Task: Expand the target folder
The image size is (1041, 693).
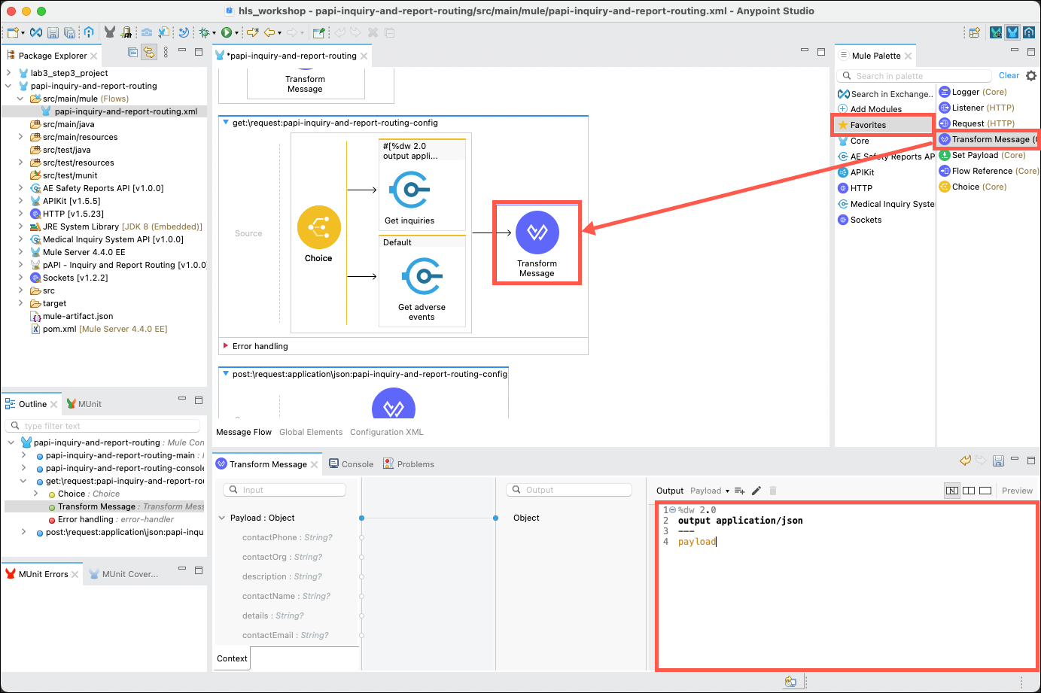Action: 20,303
